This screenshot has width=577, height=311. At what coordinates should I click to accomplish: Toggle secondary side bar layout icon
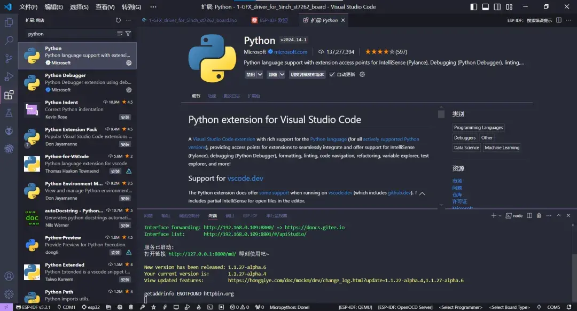point(497,6)
